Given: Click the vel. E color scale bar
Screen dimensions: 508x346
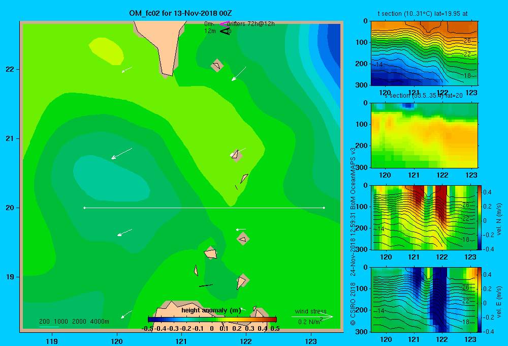Looking at the screenshot, I should click(x=480, y=300).
